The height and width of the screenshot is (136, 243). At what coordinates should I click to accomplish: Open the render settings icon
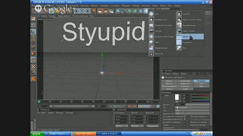click(111, 11)
